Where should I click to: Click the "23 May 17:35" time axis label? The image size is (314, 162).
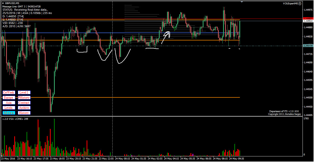tap(41, 159)
